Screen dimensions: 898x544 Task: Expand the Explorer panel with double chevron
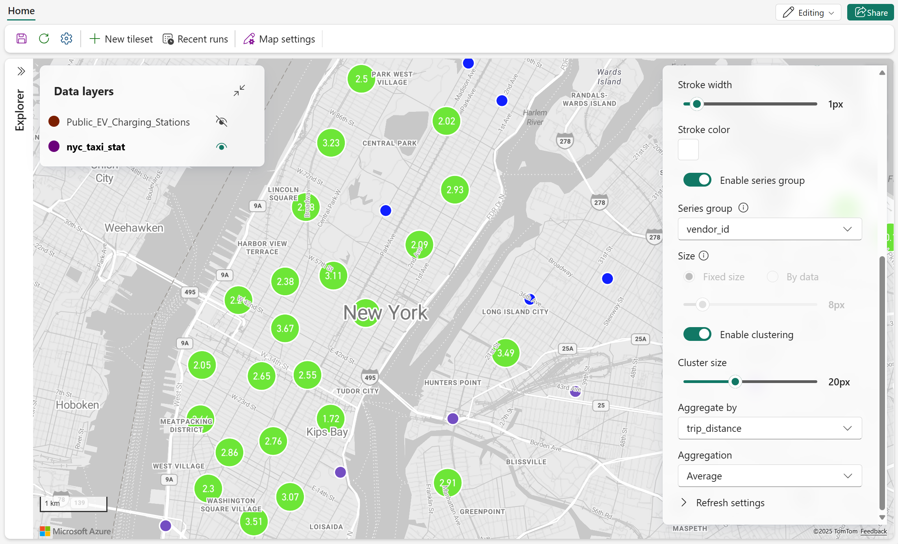[21, 71]
